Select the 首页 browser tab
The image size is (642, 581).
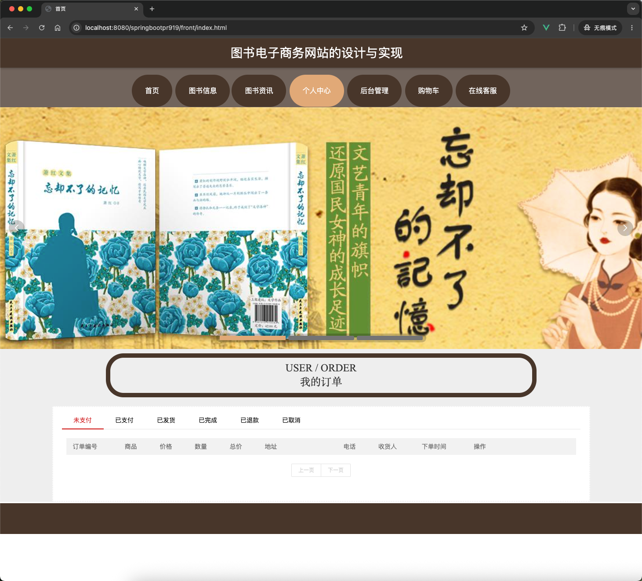click(x=92, y=9)
